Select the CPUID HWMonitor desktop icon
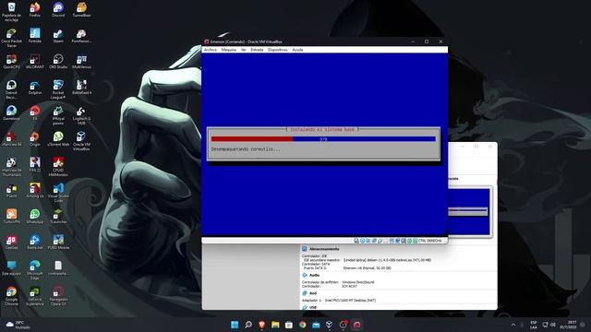Viewport: 591px width, 332px height. coord(58,167)
